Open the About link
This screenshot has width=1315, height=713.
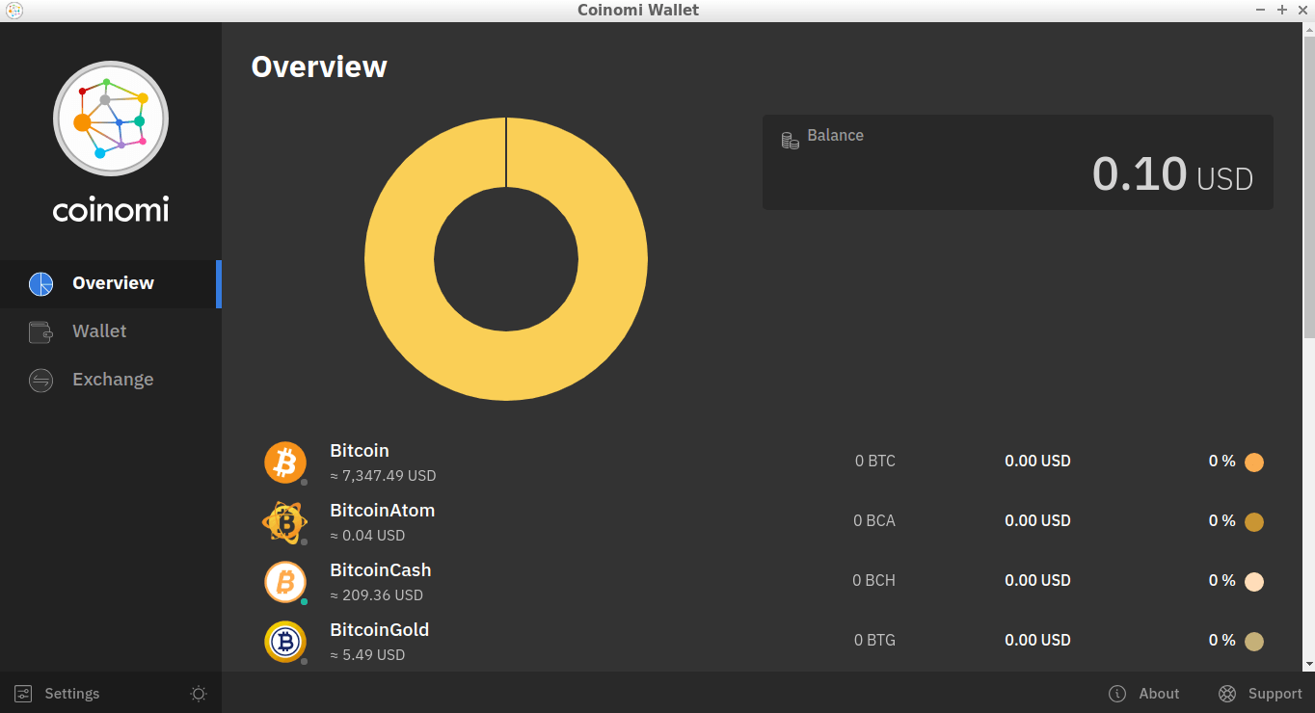coord(1159,694)
